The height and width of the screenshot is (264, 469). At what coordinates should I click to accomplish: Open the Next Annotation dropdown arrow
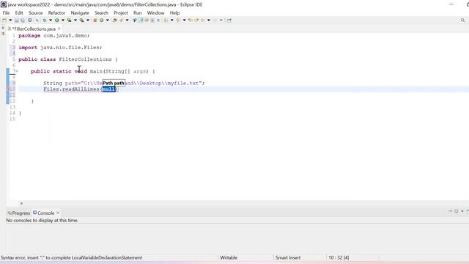click(x=171, y=21)
